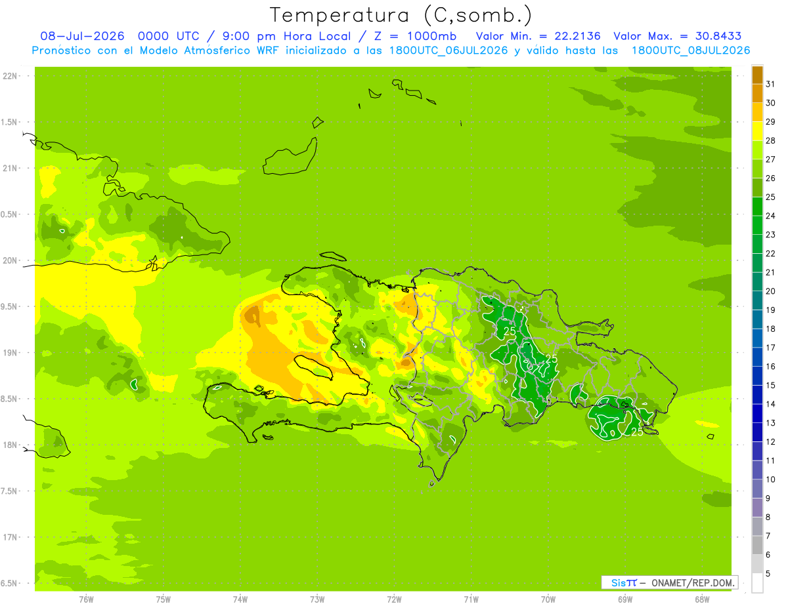
Task: Click the legend swatch between 26 and 27
Action: click(757, 169)
